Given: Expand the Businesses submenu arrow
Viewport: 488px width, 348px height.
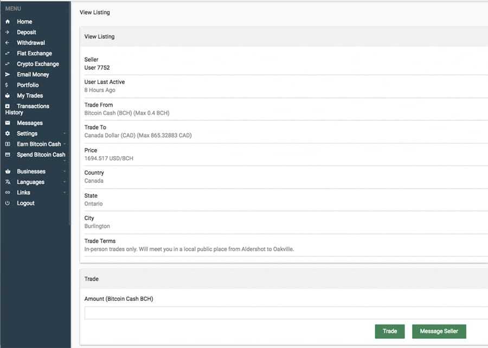Looking at the screenshot, I should click(x=65, y=171).
